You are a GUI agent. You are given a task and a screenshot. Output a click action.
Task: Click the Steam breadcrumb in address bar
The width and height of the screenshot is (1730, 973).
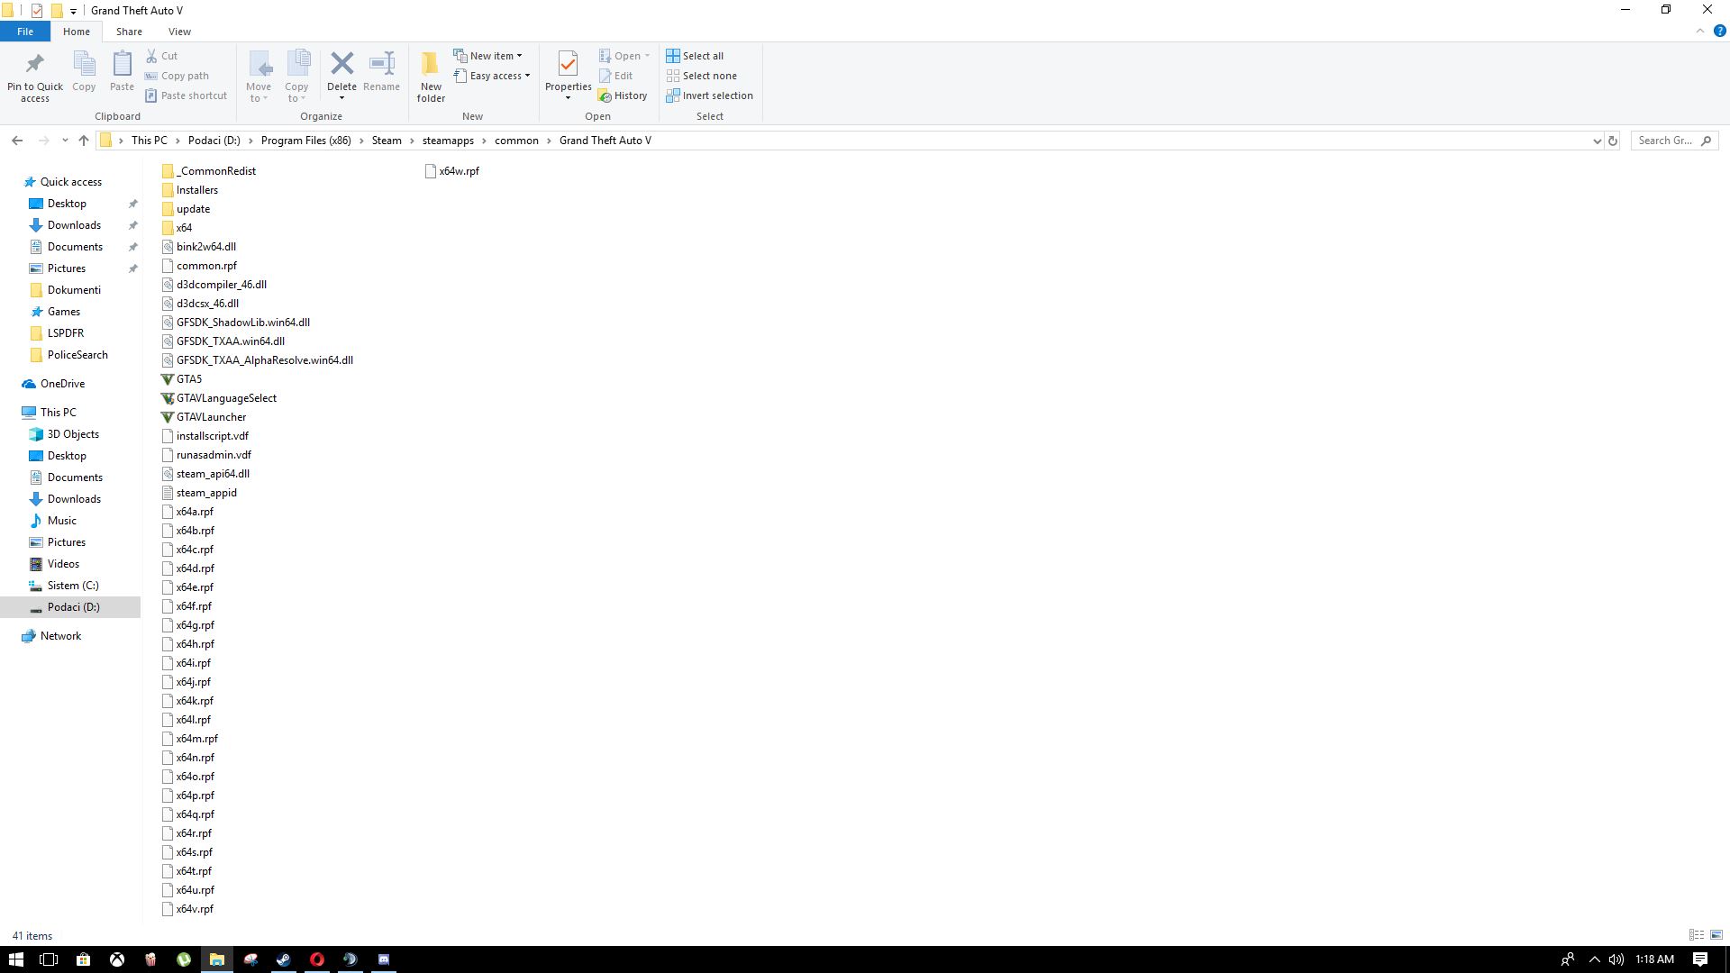pyautogui.click(x=387, y=141)
